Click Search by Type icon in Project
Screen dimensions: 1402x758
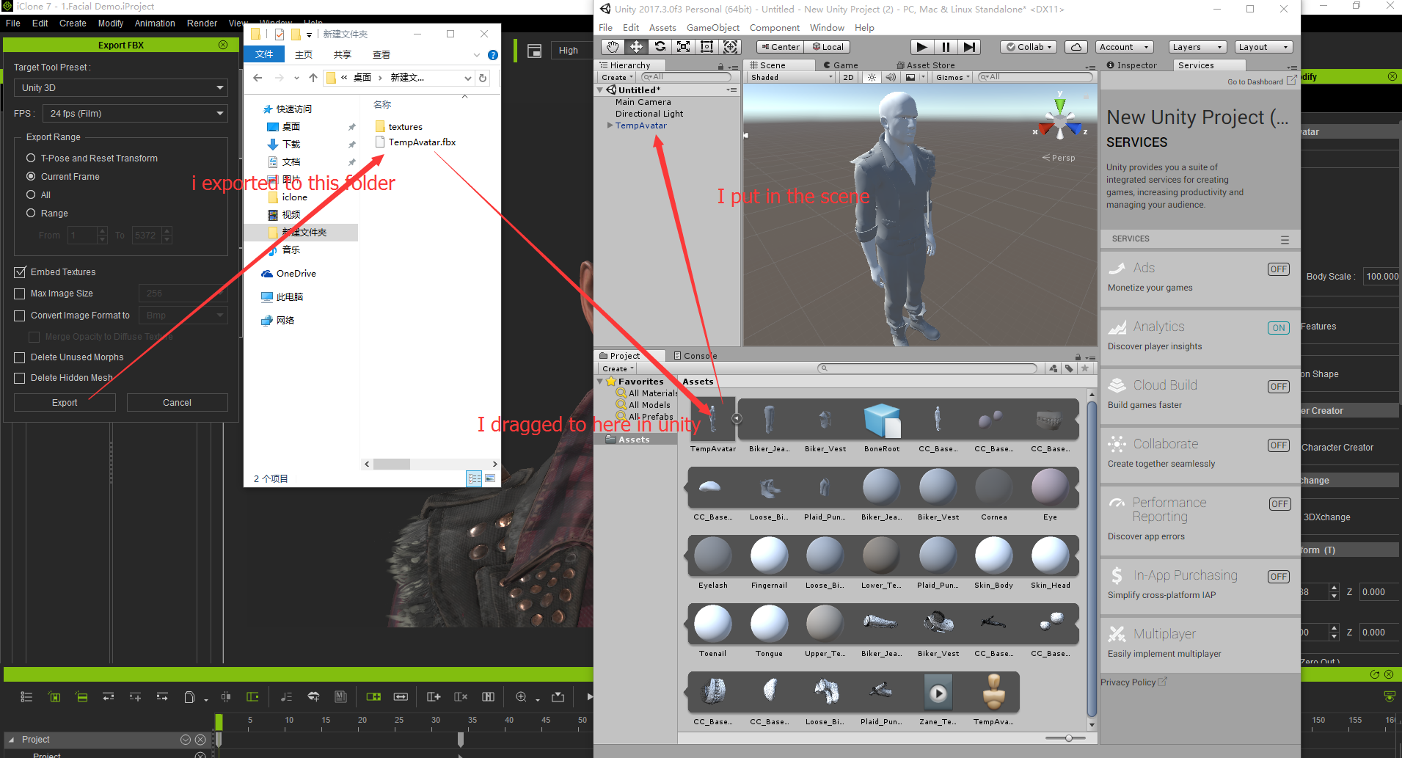1054,368
